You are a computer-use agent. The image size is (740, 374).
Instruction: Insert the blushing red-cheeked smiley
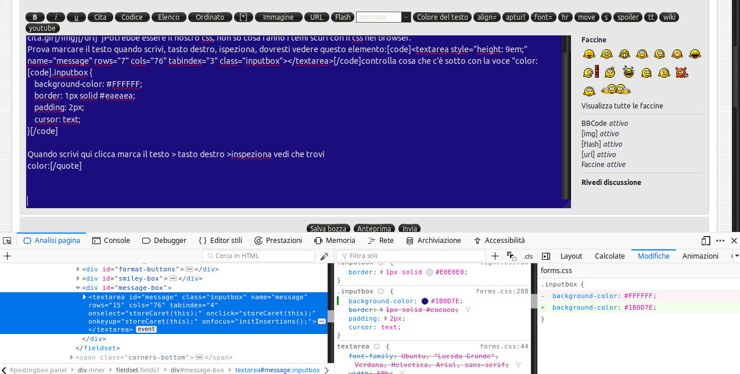point(677,54)
